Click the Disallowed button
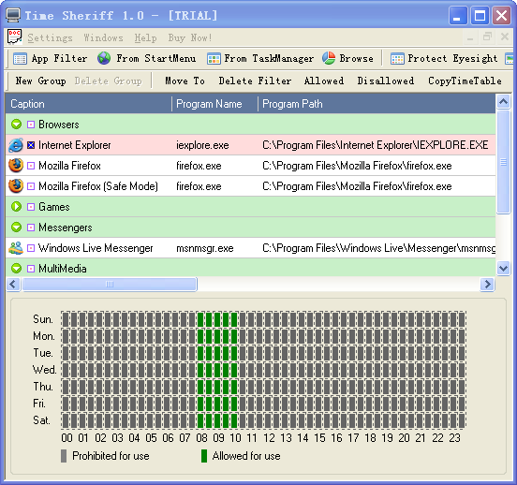This screenshot has width=517, height=485. point(386,81)
